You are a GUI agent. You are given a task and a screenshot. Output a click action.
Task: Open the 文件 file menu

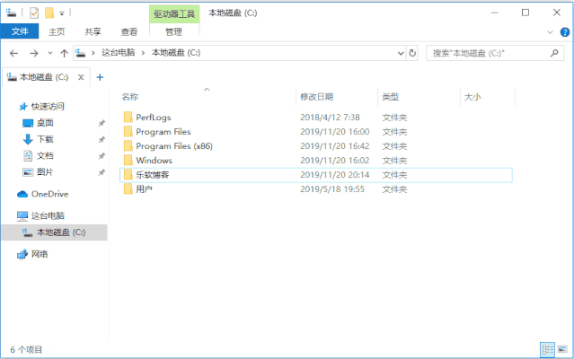coord(20,31)
